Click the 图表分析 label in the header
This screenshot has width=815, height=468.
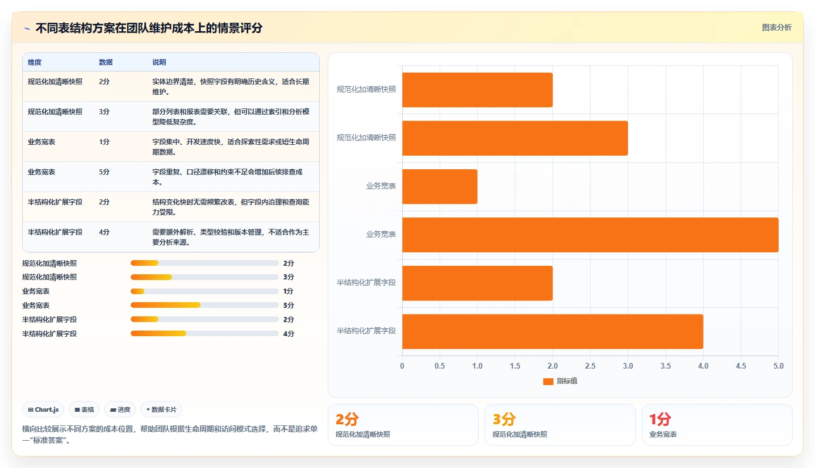tap(776, 28)
